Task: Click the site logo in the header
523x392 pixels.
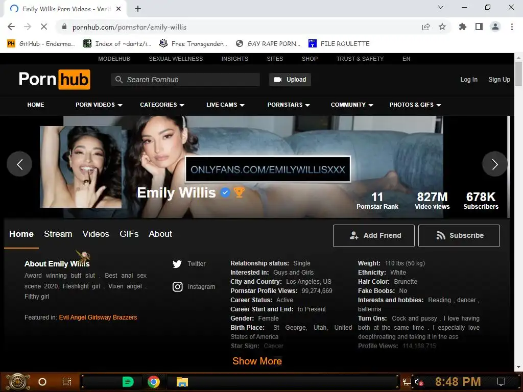Action: (x=54, y=79)
